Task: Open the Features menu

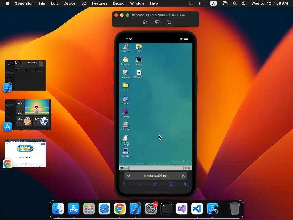Action: 100,3
